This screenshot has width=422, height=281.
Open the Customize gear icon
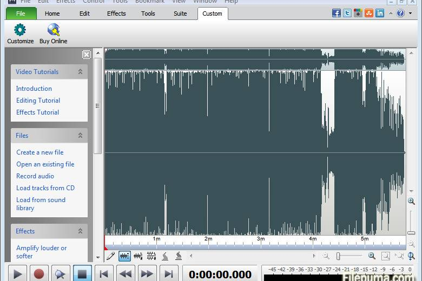20,30
